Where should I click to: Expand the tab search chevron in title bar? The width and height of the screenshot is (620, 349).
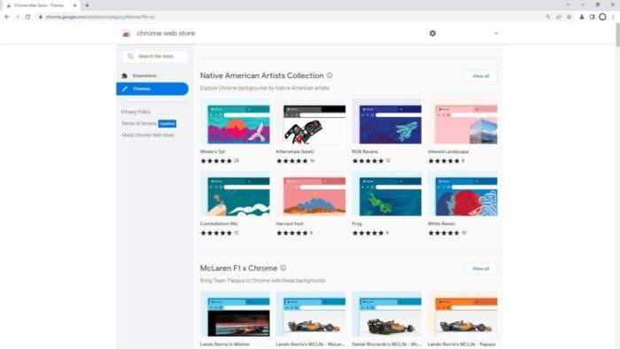coord(568,4)
